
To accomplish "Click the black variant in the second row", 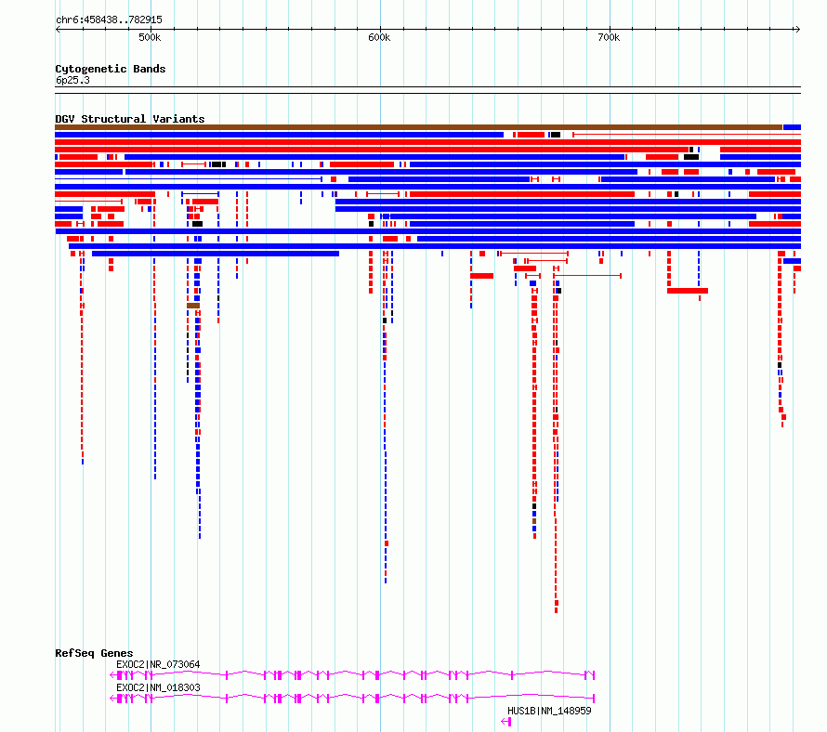I will pos(556,135).
